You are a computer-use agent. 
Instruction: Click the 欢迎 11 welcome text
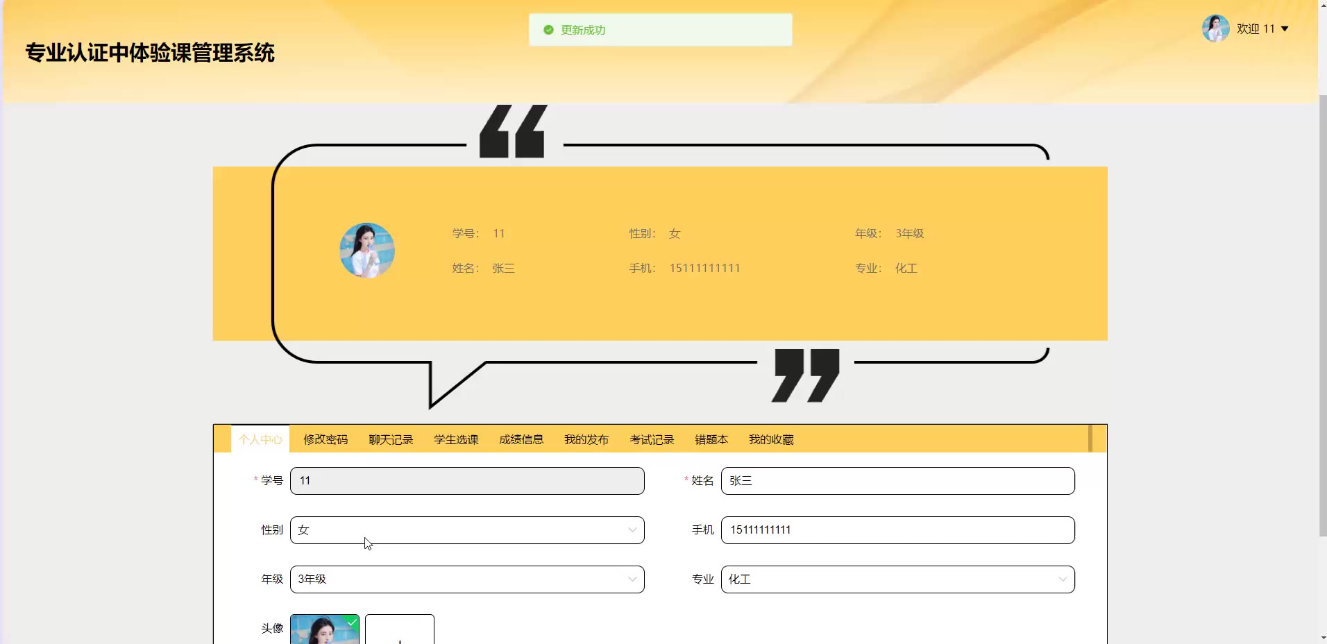coord(1256,29)
